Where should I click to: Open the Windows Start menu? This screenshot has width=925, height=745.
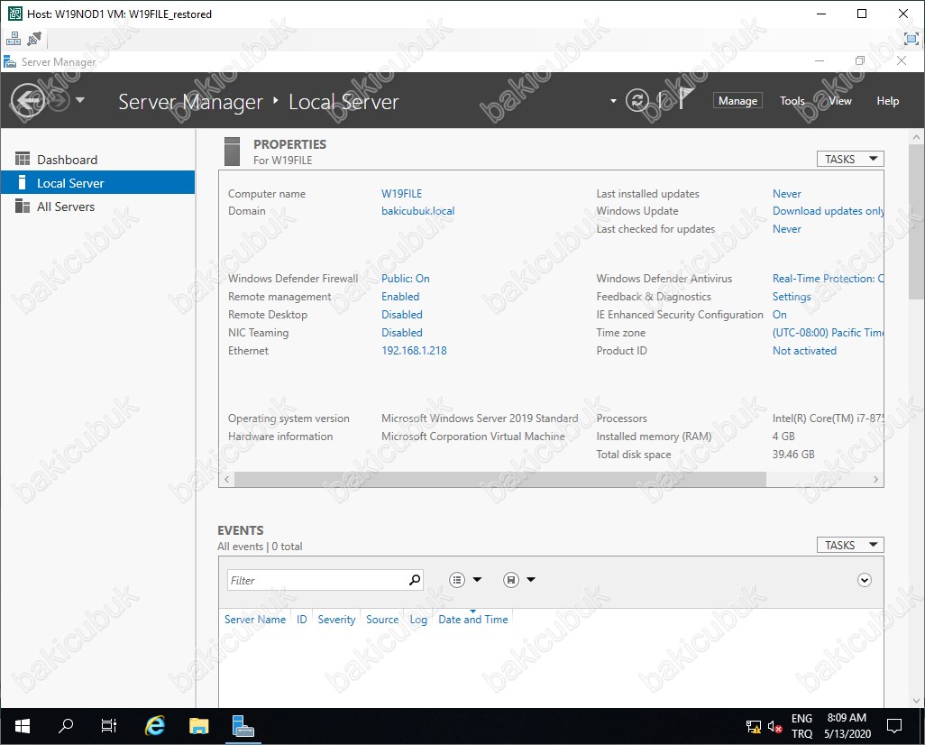tap(22, 726)
